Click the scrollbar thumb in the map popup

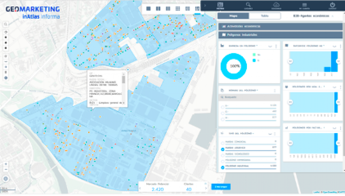[x=124, y=79]
